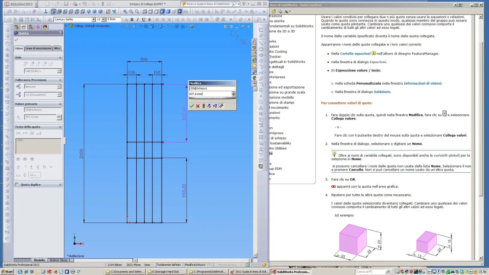Open Century Gothic font dropdown
The height and width of the screenshot is (275, 489).
pyautogui.click(x=93, y=19)
